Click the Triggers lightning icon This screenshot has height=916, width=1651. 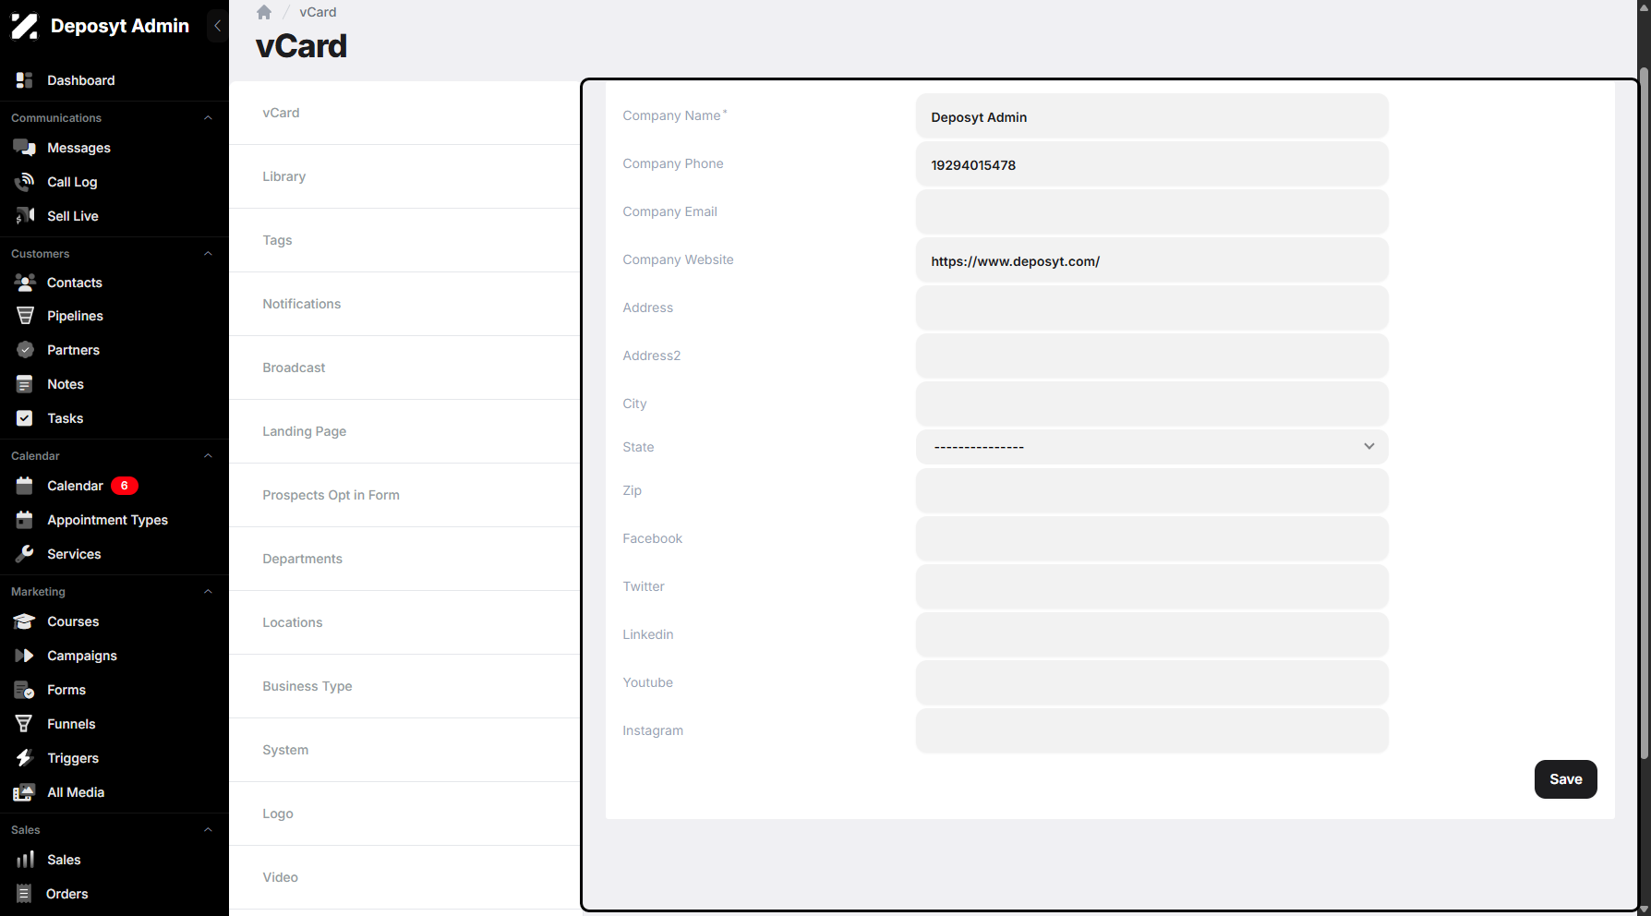(25, 758)
